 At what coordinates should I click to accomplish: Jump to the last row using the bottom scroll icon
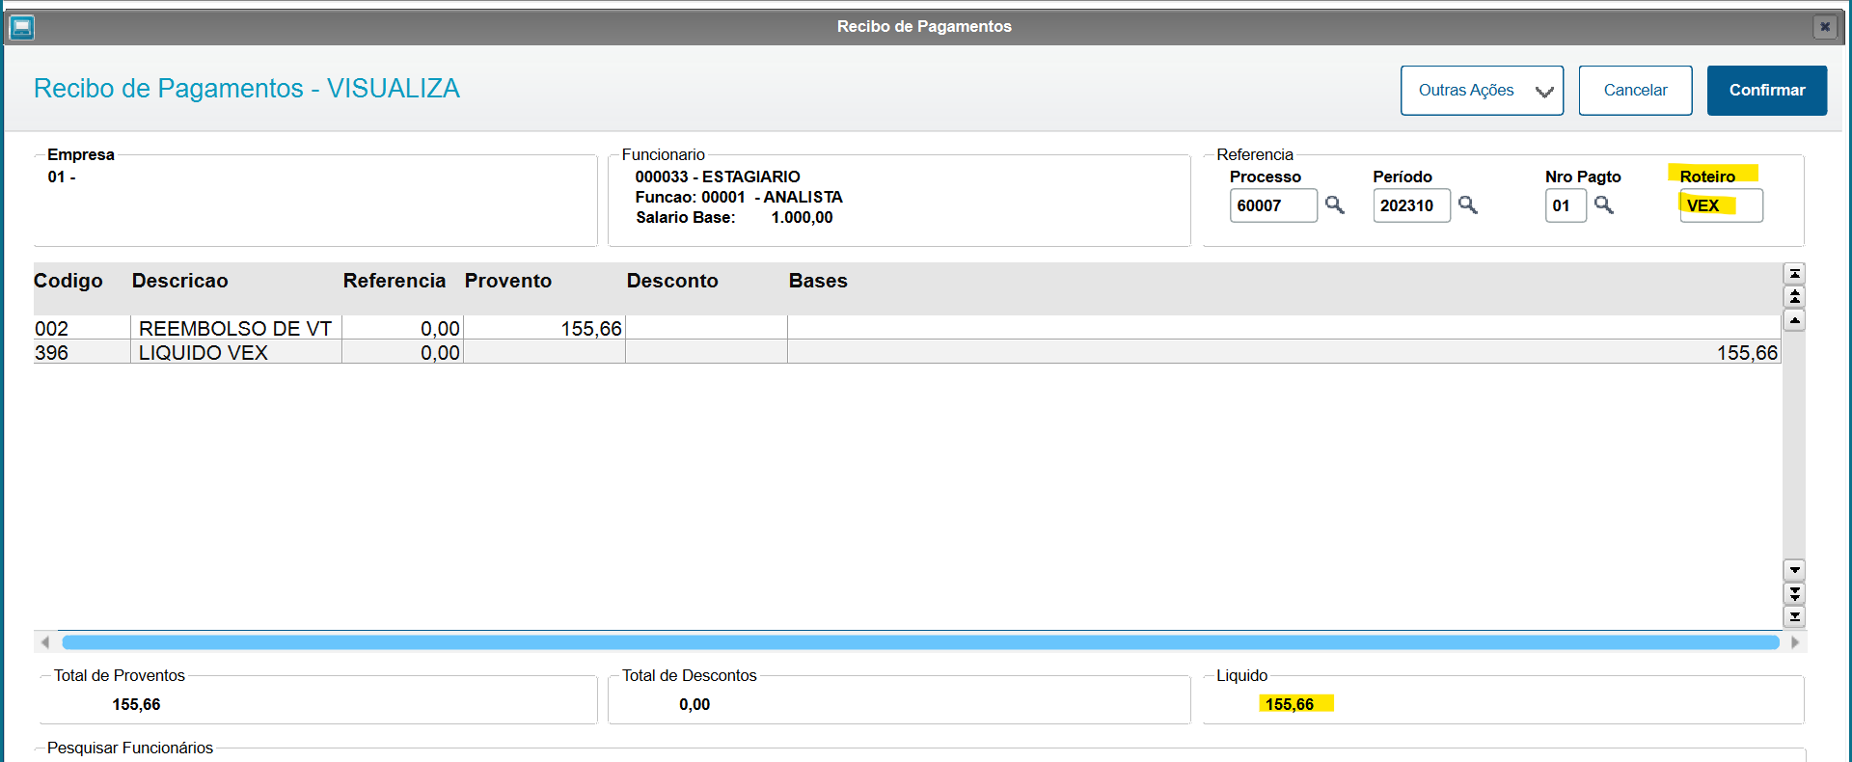[x=1795, y=616]
